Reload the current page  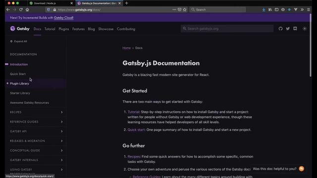(x=21, y=9)
